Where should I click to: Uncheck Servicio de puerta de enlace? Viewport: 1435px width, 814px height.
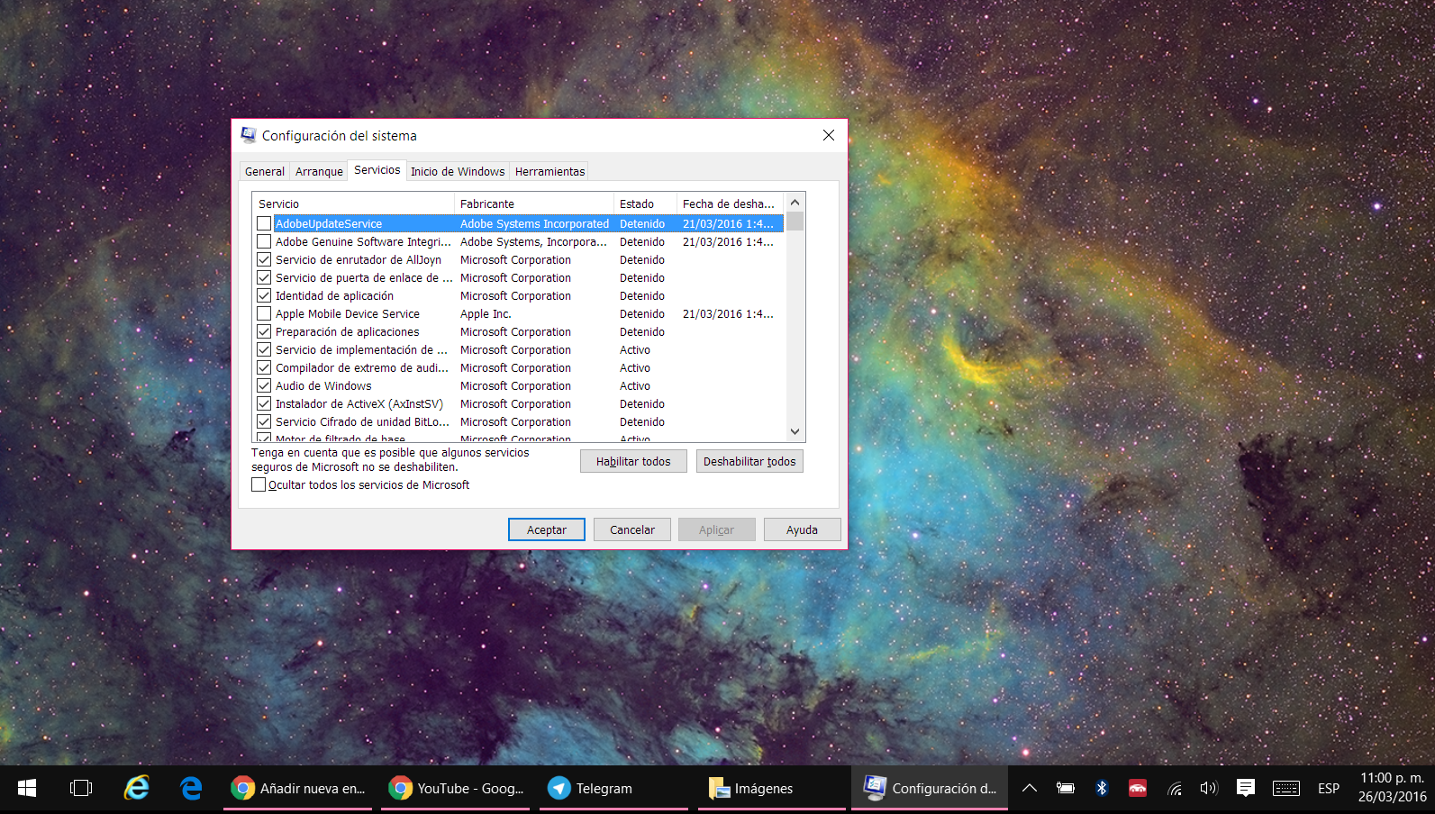coord(264,277)
